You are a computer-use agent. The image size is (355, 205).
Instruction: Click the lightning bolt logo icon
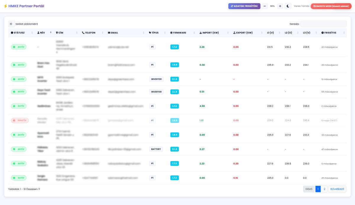pos(6,6)
